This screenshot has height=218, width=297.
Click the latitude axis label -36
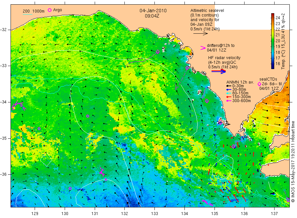point(3,174)
